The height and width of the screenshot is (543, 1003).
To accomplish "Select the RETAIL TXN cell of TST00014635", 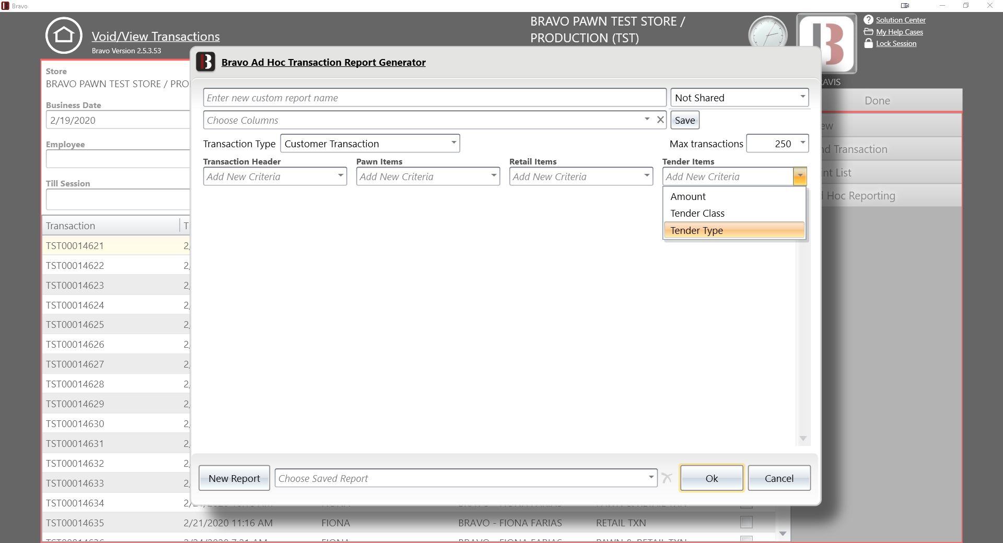I will pos(621,523).
